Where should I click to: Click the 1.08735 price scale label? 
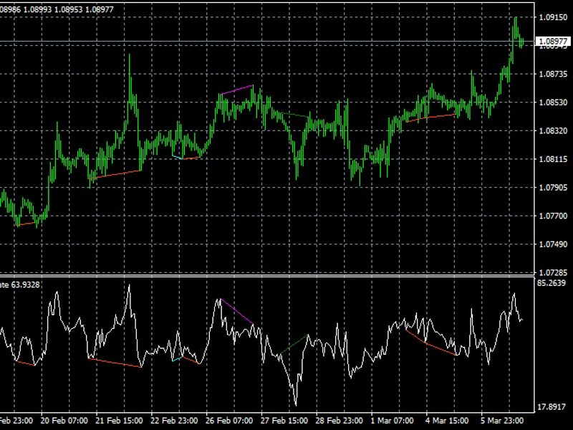[553, 74]
